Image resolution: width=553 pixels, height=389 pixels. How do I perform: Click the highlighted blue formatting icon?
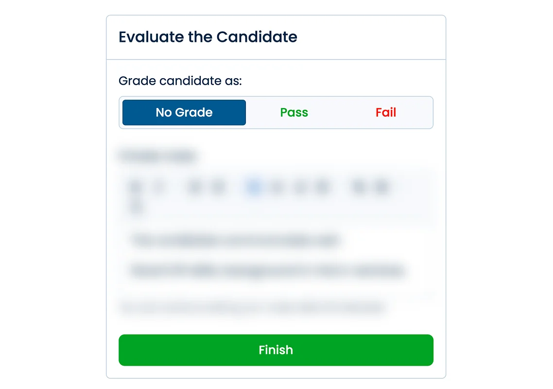tap(253, 186)
